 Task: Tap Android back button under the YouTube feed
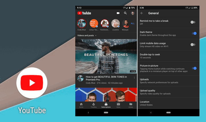[x=88, y=113]
